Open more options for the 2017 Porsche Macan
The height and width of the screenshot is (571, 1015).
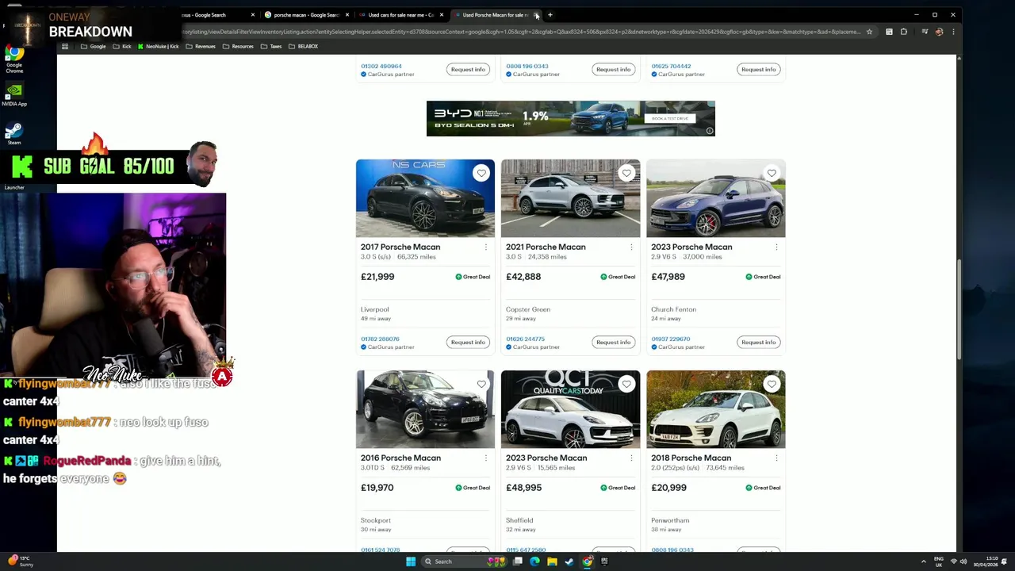(x=486, y=247)
